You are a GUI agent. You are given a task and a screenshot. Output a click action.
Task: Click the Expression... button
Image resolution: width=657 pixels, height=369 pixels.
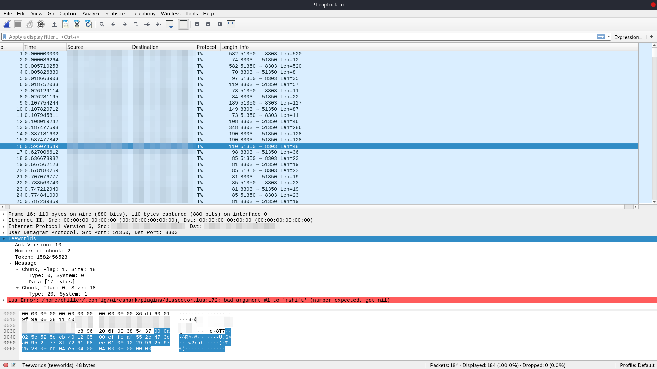pyautogui.click(x=628, y=37)
